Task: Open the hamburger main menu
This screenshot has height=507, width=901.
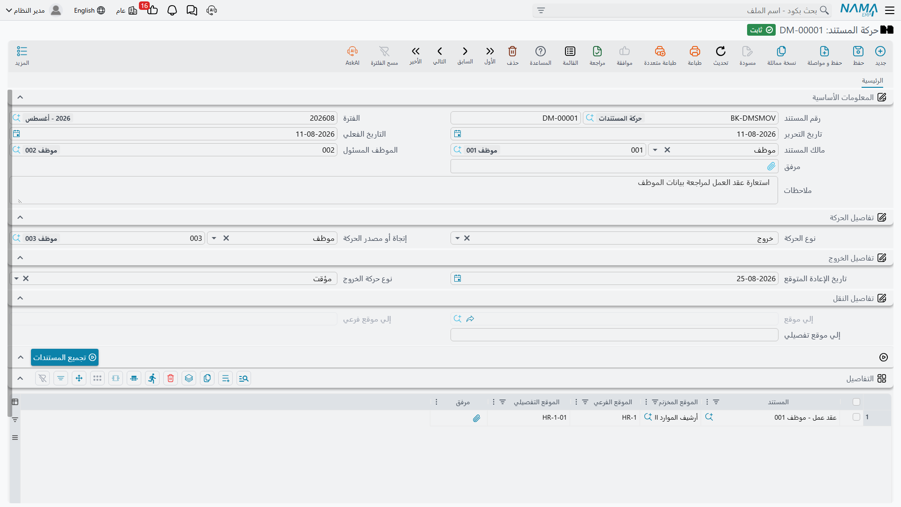Action: [x=890, y=10]
